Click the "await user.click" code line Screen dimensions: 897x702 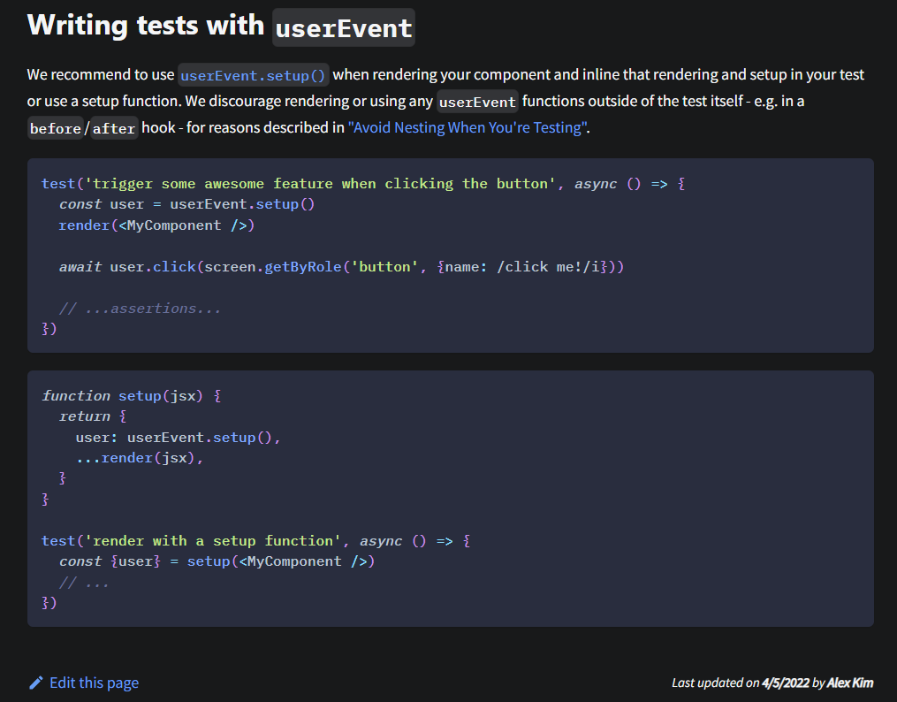tap(341, 267)
